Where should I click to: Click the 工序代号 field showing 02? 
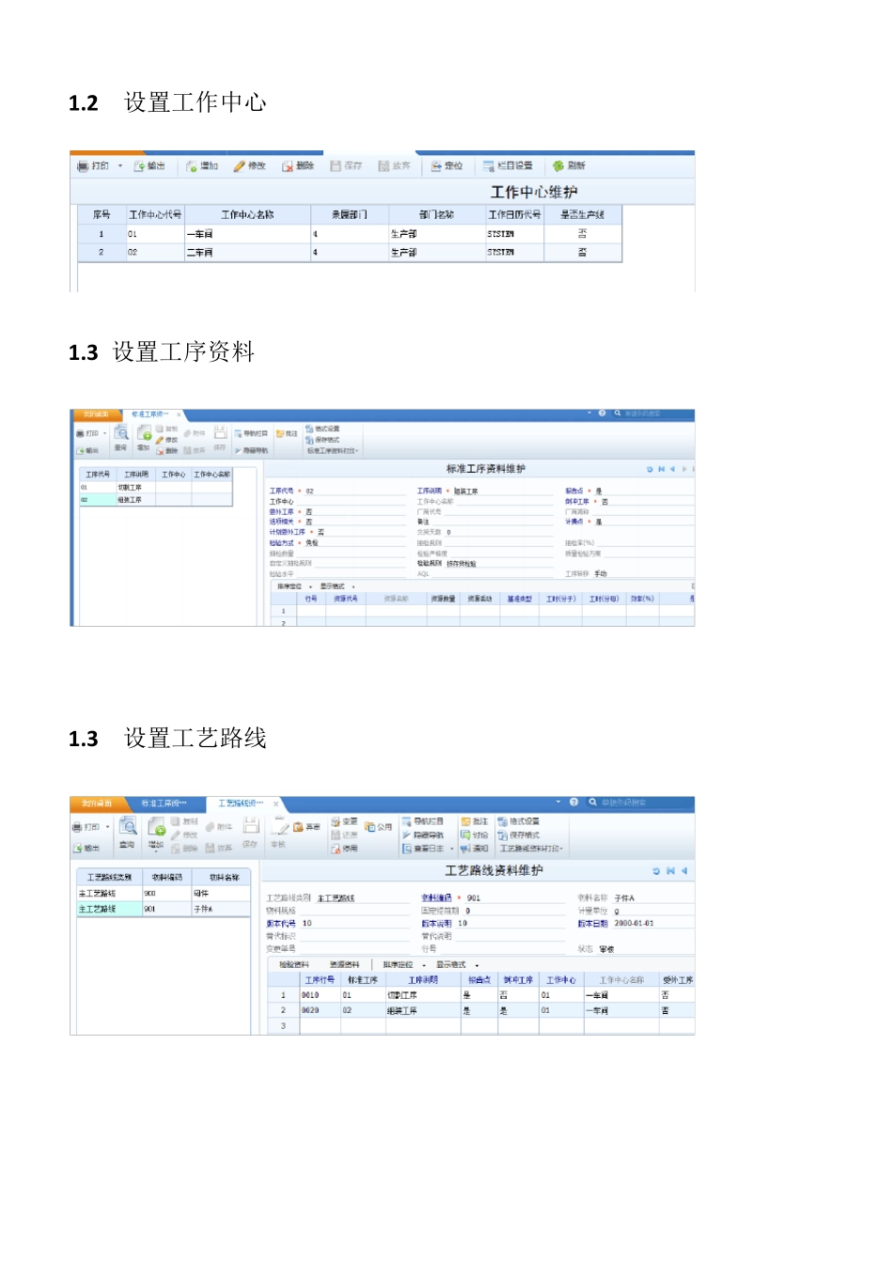354,491
